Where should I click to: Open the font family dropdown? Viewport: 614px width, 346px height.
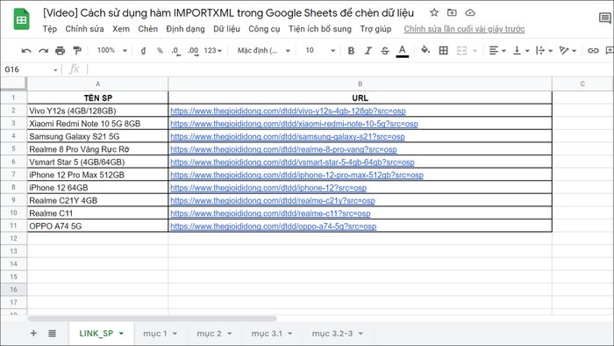[263, 51]
